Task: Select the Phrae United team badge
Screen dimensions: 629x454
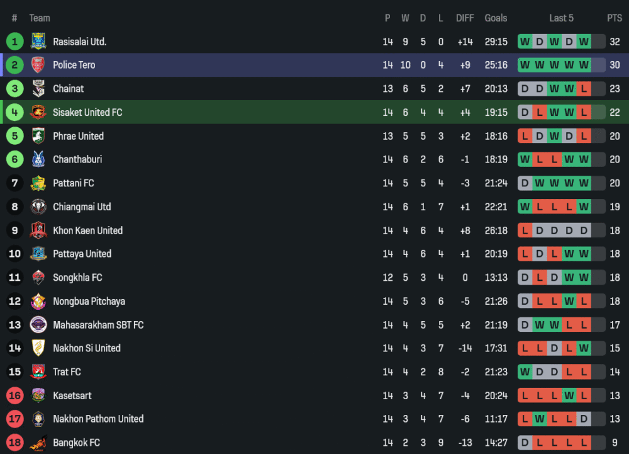Action: pyautogui.click(x=38, y=136)
